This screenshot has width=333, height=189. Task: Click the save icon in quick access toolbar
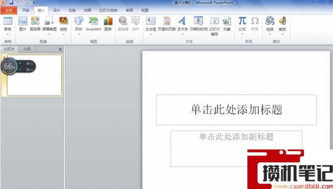pyautogui.click(x=11, y=2)
